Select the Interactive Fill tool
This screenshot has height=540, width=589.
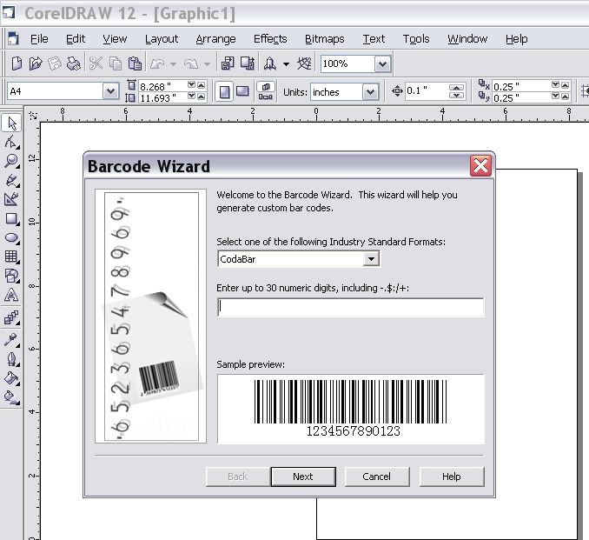click(11, 397)
